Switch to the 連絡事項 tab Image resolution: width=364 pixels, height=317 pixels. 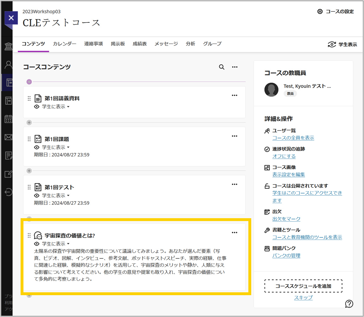click(x=93, y=44)
